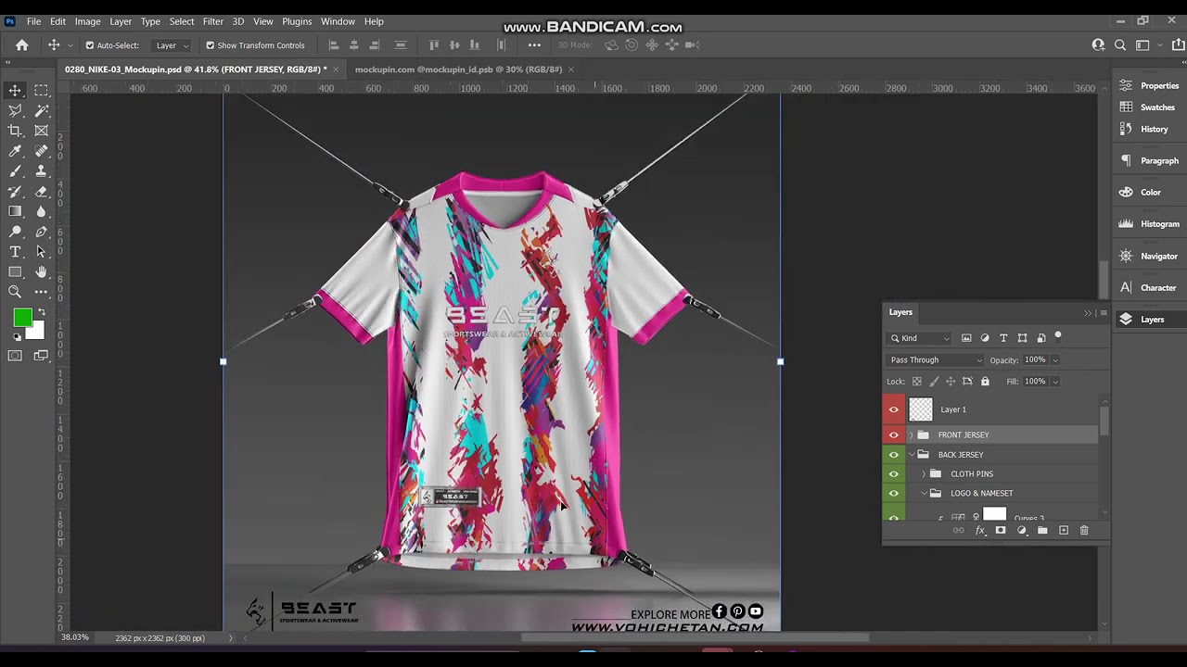Hide Layer 1 visibility eye

pos(894,409)
